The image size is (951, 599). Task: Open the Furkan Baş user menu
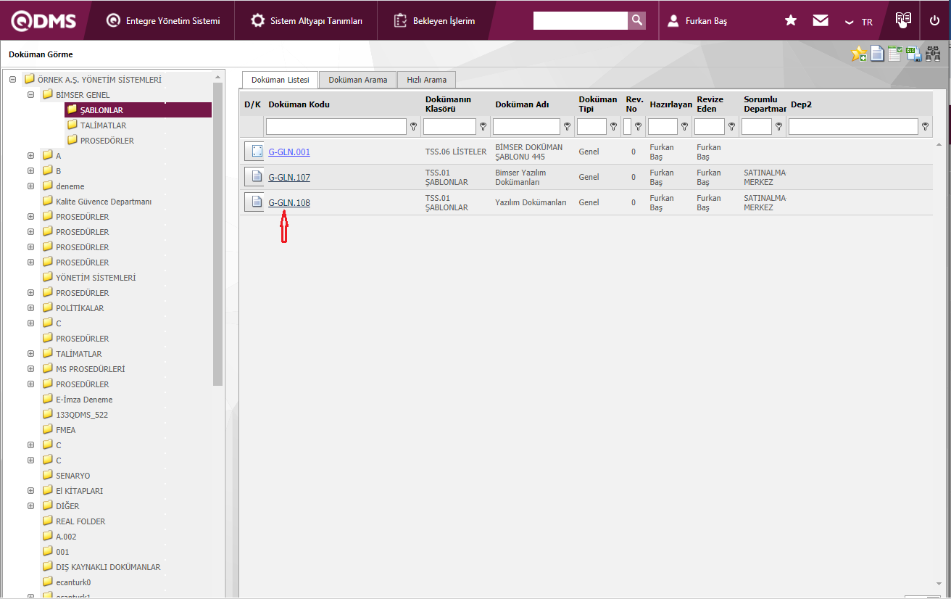click(697, 21)
